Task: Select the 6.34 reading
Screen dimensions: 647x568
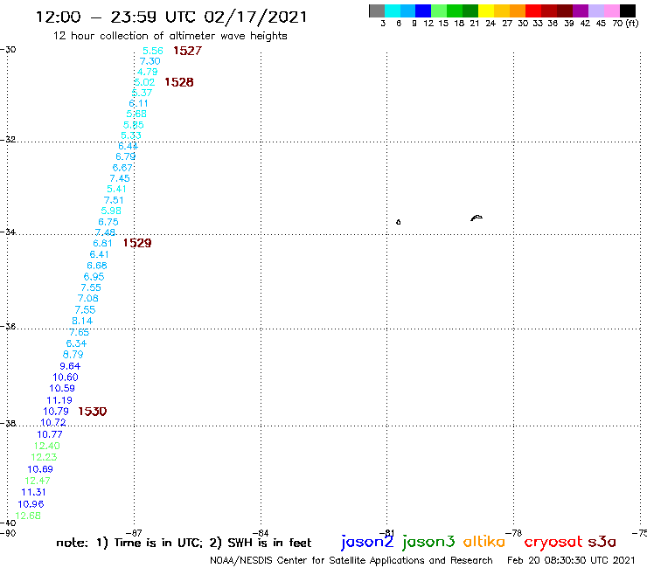Action: click(x=76, y=343)
